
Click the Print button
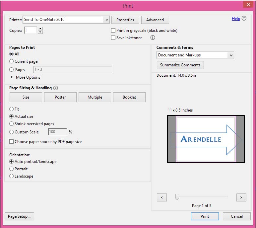205,216
